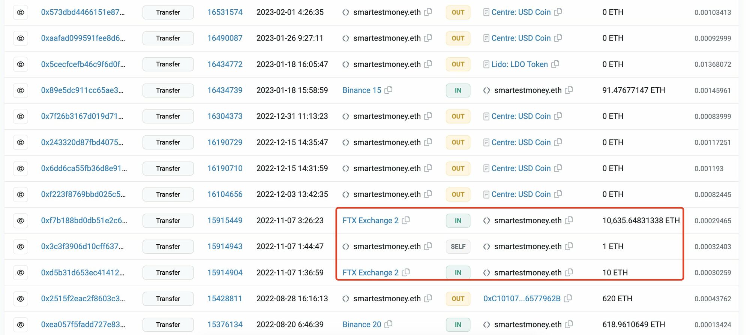Click OUT badge in 620 ETH row
Viewport: 750px width, 335px height.
(x=458, y=299)
